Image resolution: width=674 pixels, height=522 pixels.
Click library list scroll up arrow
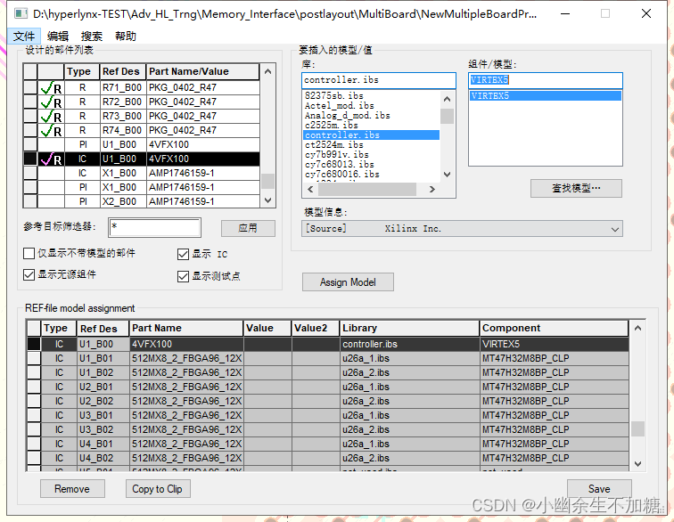coord(447,99)
